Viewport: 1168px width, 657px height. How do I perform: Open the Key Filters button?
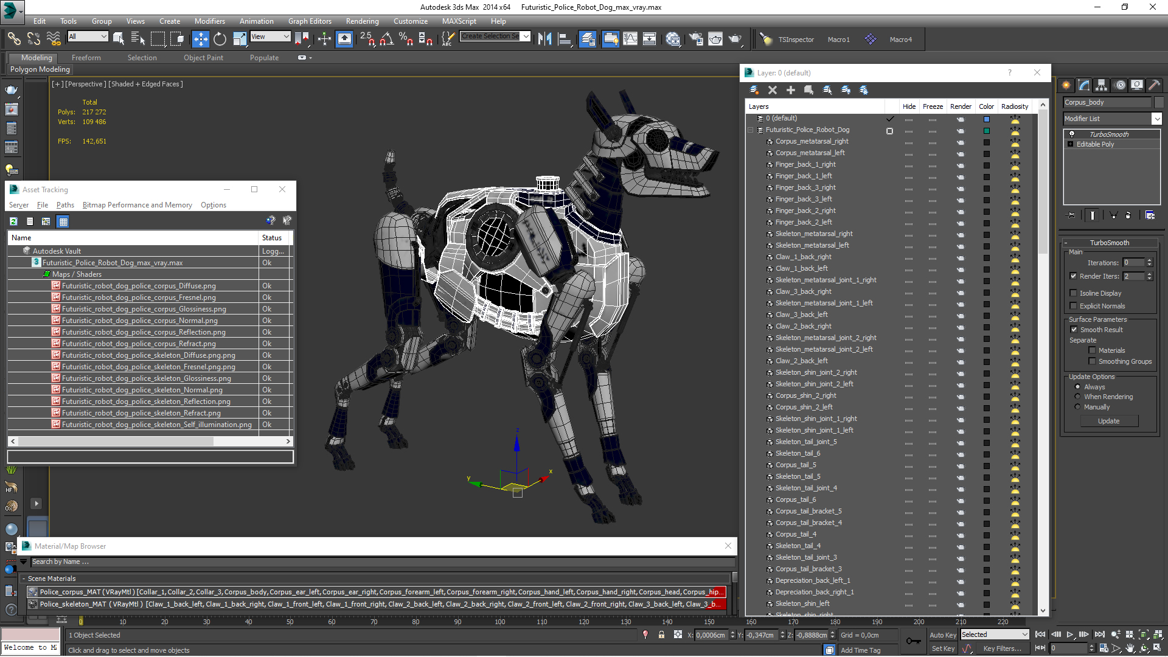(x=1003, y=648)
